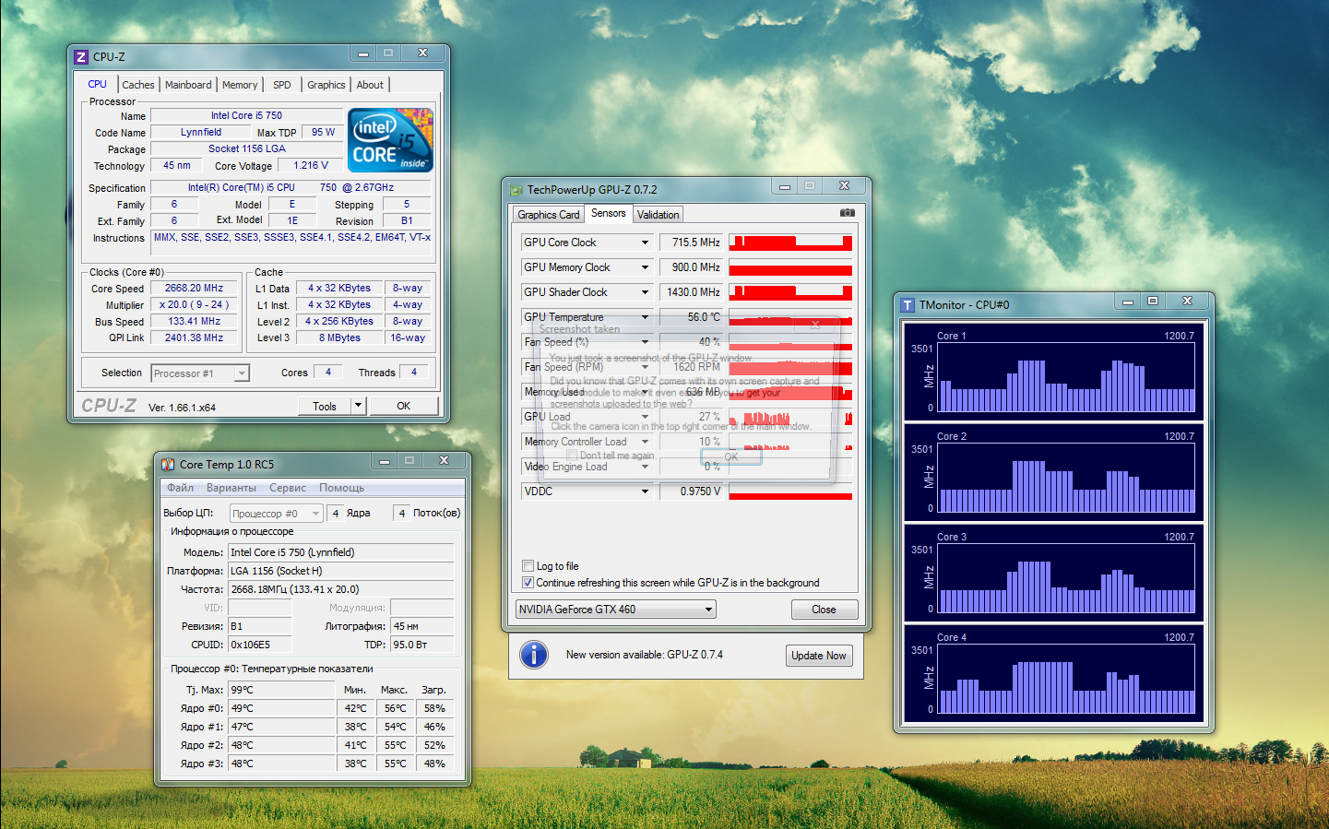Click the VDDC red graph bar
The width and height of the screenshot is (1329, 829).
790,491
